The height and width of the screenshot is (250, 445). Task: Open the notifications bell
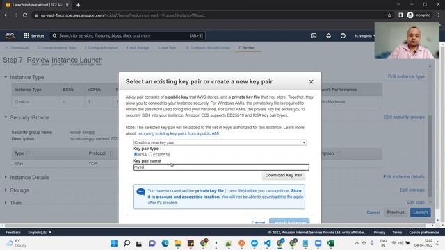328,35
